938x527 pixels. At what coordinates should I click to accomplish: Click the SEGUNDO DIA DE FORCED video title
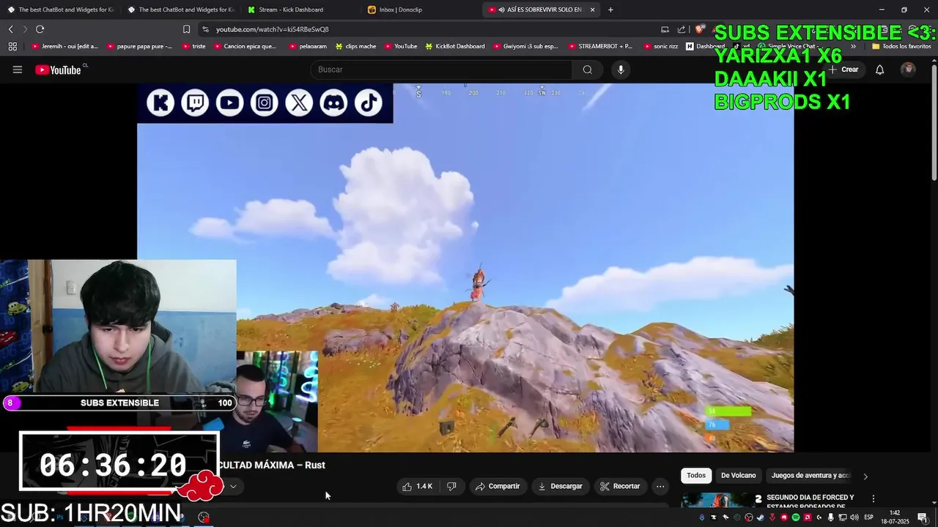[810, 501]
